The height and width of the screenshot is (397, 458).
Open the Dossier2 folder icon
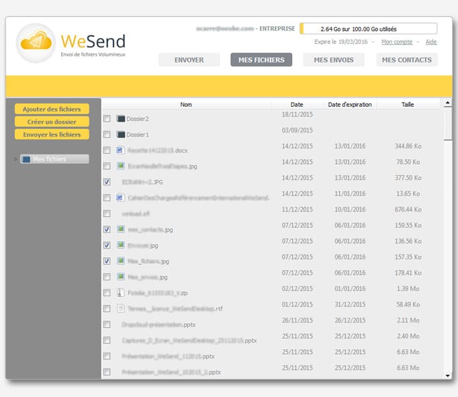click(x=121, y=119)
